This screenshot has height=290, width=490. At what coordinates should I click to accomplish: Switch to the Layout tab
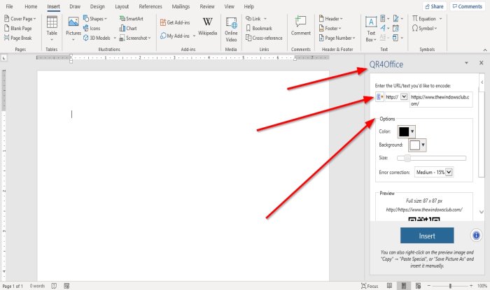(x=122, y=6)
